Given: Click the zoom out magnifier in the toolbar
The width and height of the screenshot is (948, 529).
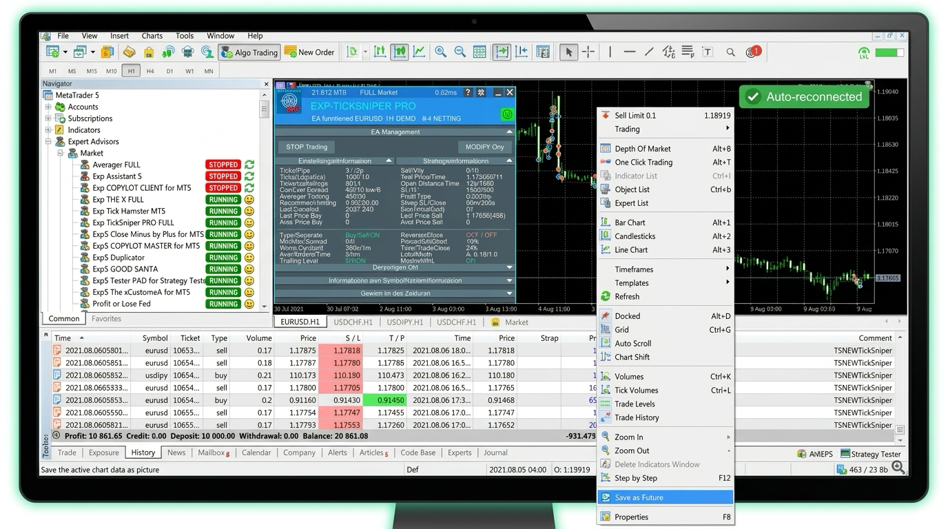Looking at the screenshot, I should [x=460, y=52].
